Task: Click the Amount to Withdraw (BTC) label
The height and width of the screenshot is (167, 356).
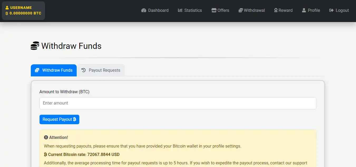Action: tap(64, 92)
